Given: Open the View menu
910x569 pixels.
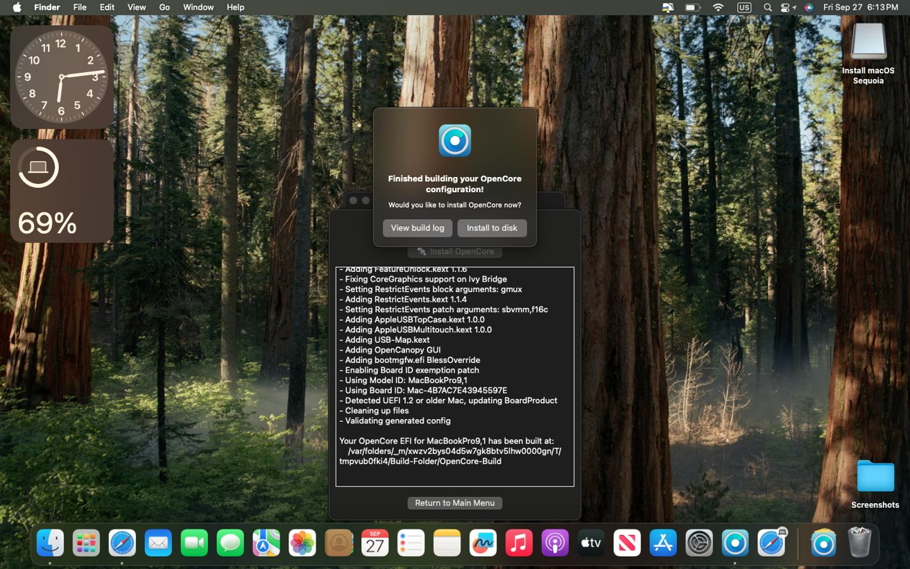Looking at the screenshot, I should point(137,7).
